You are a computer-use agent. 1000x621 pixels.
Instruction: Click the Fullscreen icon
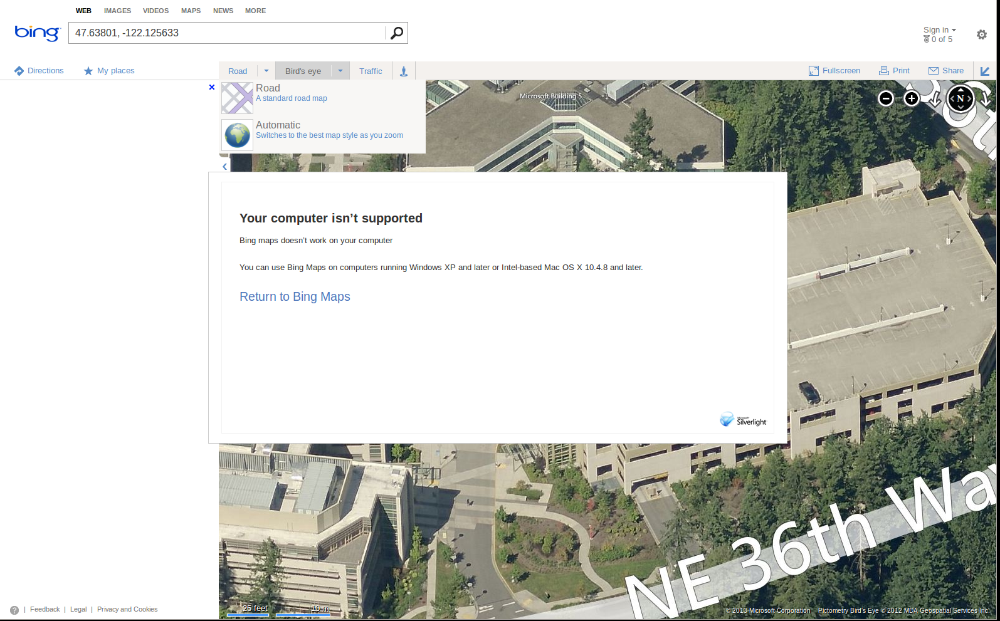814,71
